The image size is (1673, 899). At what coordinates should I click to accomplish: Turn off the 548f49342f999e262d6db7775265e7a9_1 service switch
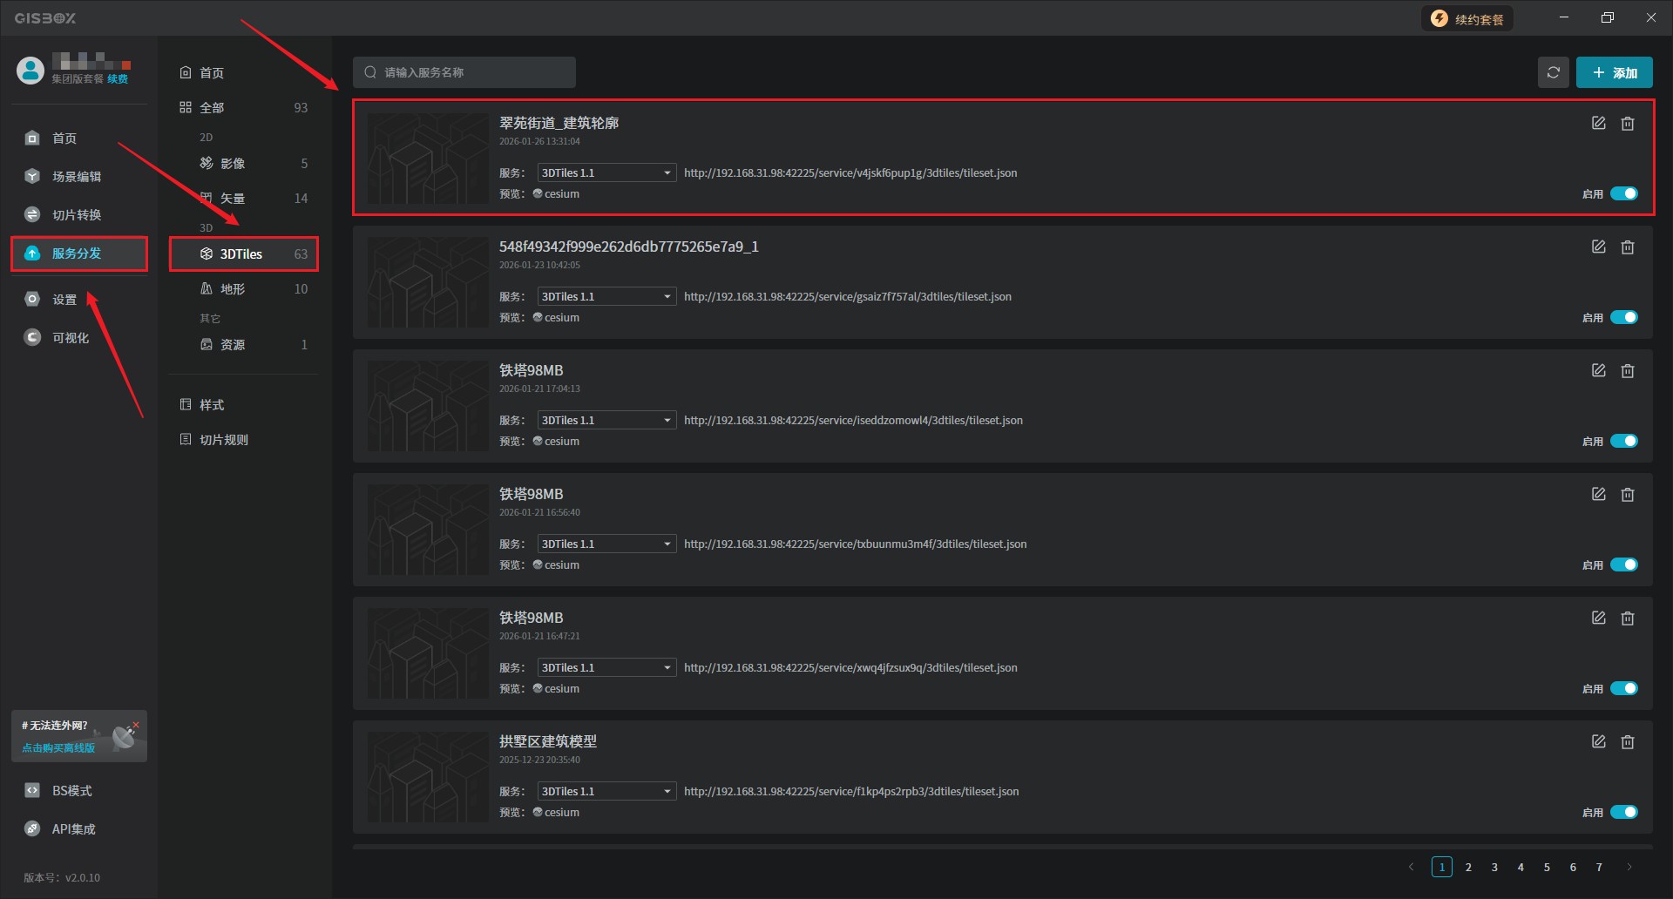point(1623,317)
